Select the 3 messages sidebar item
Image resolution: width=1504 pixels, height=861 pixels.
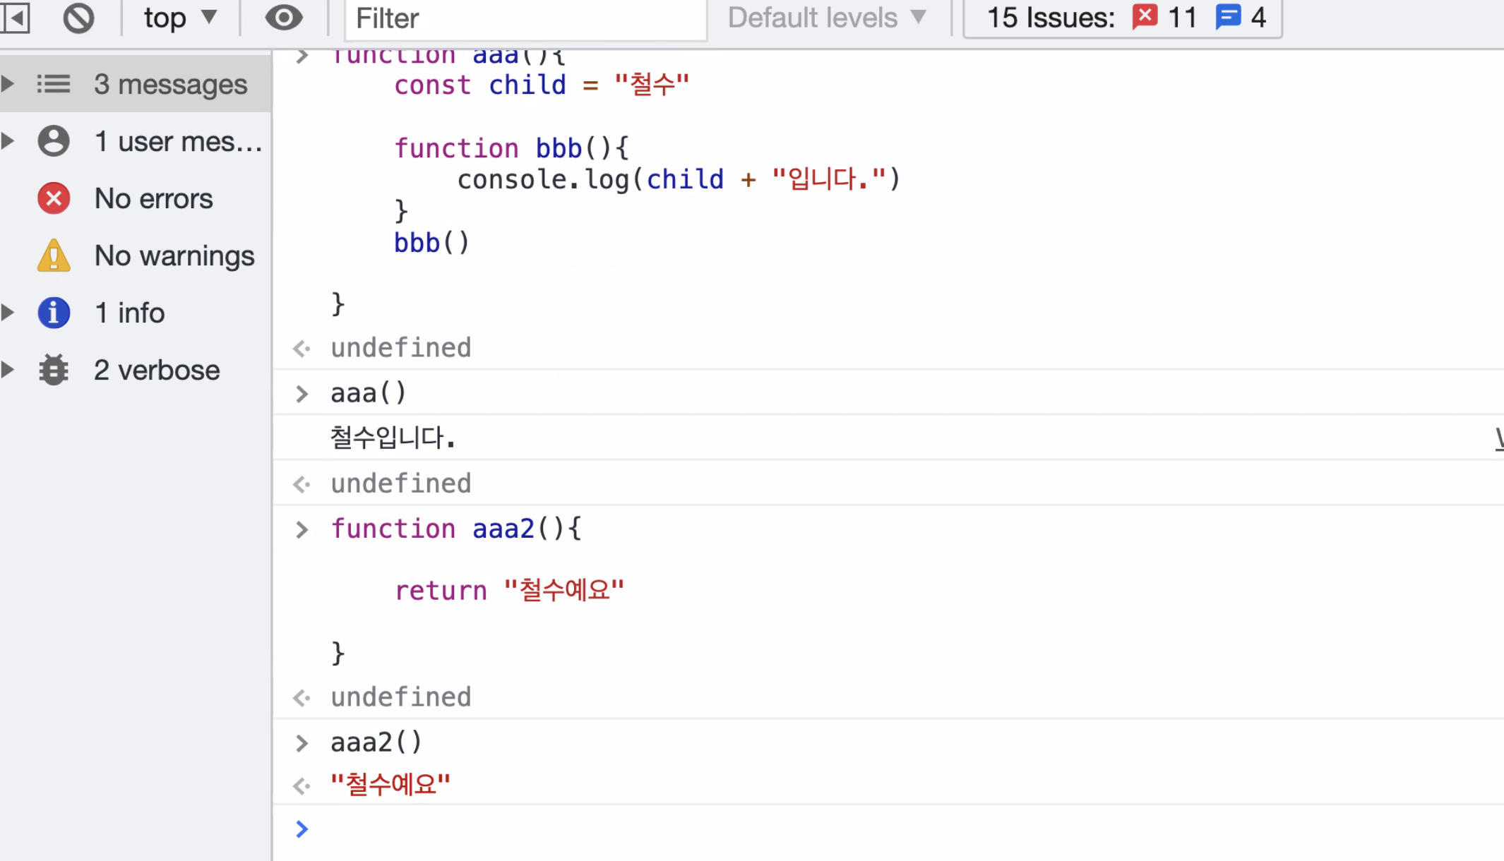[x=170, y=85]
